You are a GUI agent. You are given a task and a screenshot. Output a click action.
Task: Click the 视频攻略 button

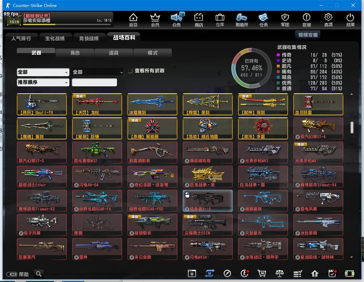pos(308,35)
